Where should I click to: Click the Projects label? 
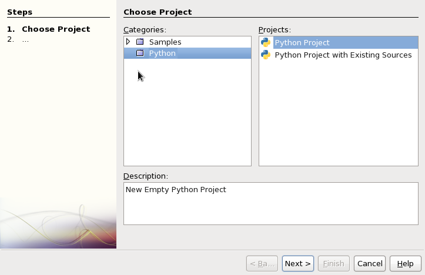[275, 30]
